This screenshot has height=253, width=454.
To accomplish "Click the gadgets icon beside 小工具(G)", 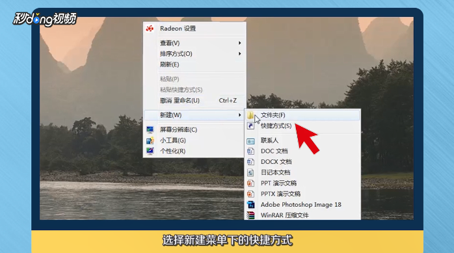I will (x=150, y=140).
